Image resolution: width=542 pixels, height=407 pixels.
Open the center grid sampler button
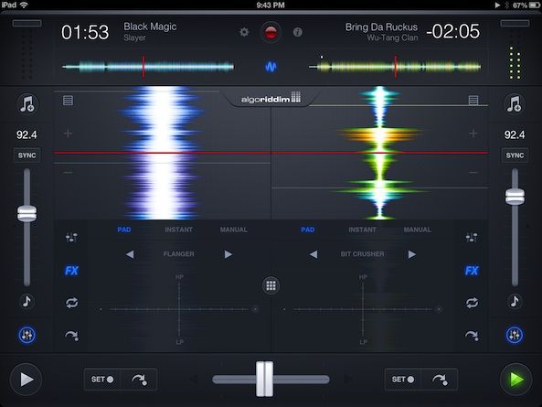271,285
